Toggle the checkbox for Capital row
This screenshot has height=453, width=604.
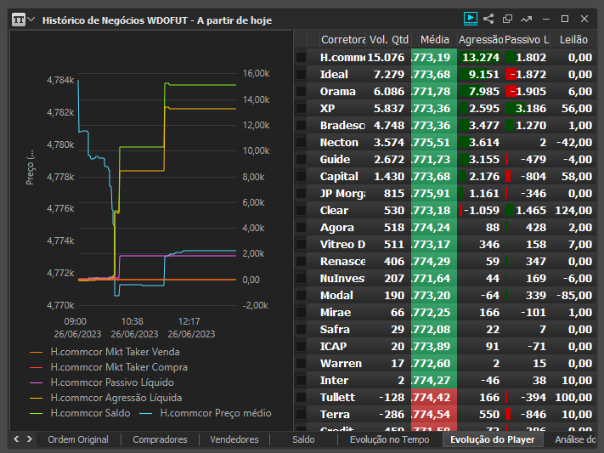click(x=302, y=176)
